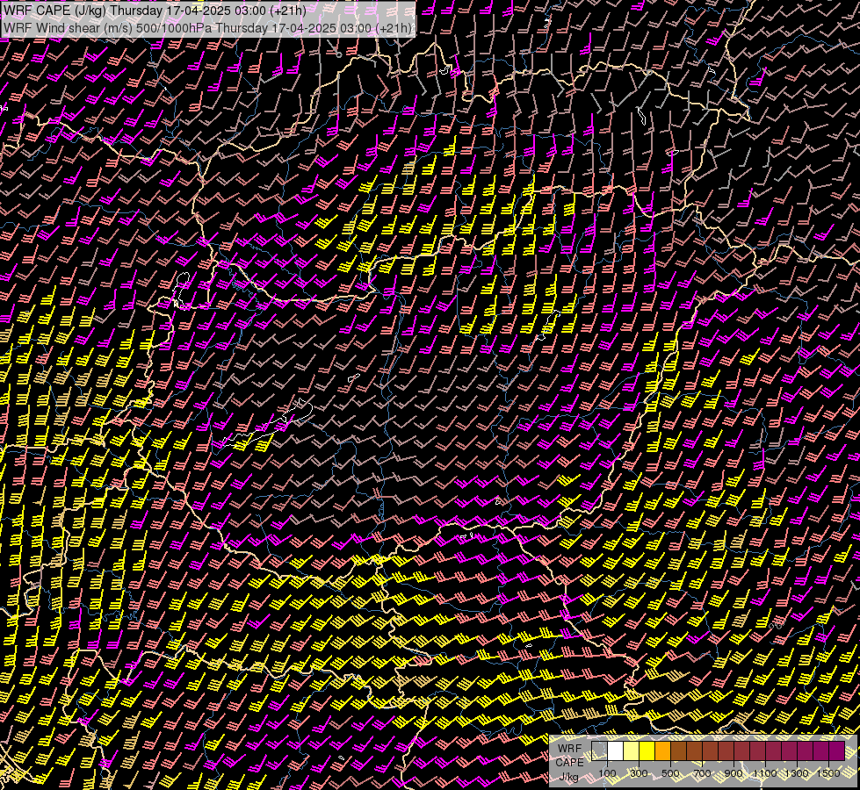Click the legend value 900
This screenshot has width=860, height=790.
[x=734, y=773]
